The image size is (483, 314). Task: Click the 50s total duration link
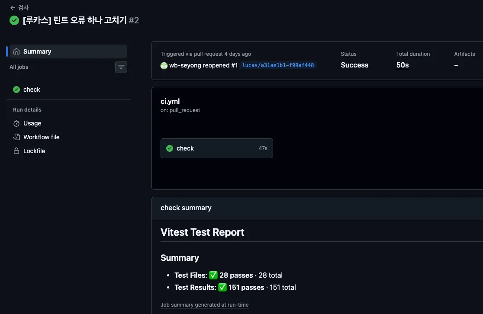tap(402, 65)
